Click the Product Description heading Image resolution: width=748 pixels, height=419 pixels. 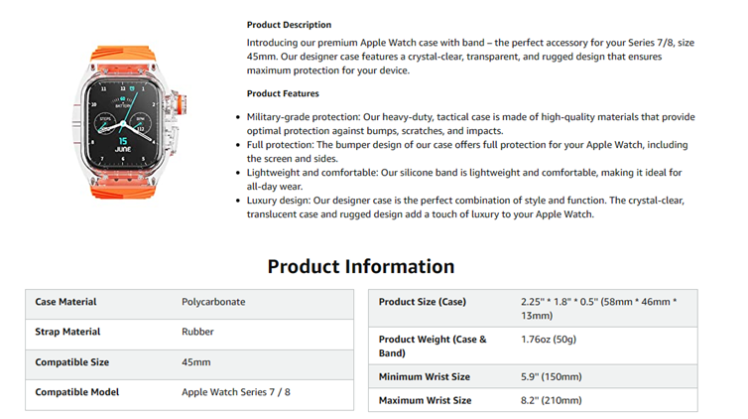coord(289,25)
